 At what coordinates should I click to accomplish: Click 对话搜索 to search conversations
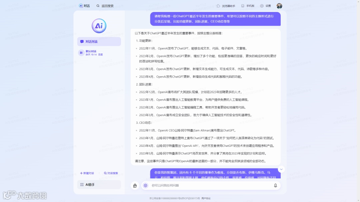tap(111, 173)
